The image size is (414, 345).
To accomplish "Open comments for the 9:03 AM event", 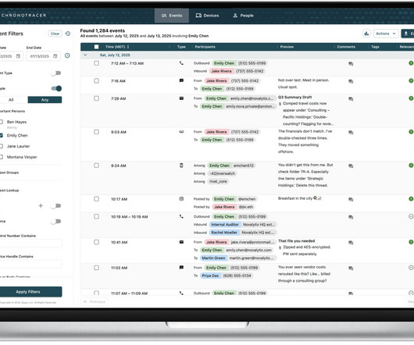I will 351,133.
